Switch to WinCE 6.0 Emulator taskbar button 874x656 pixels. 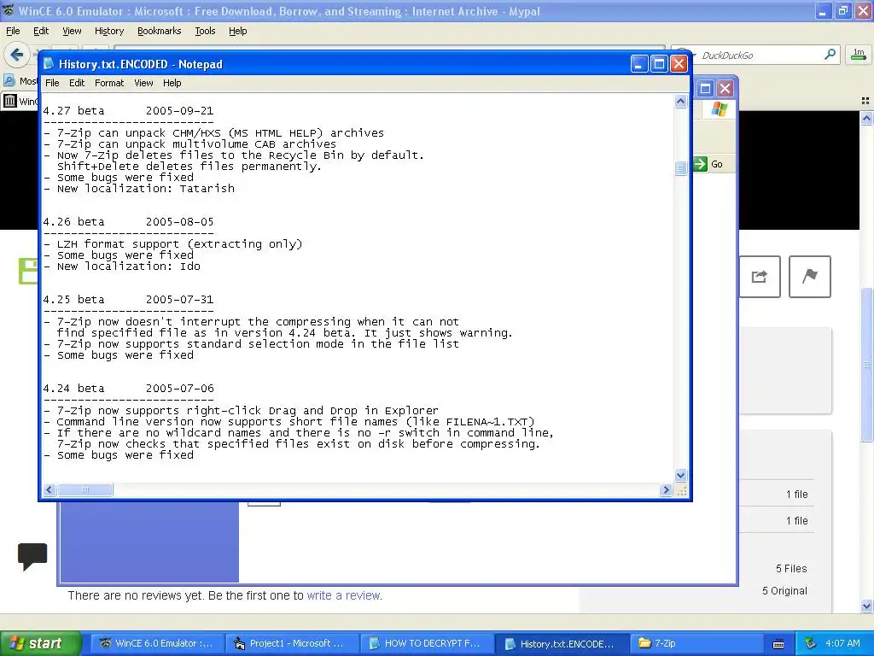tap(157, 643)
